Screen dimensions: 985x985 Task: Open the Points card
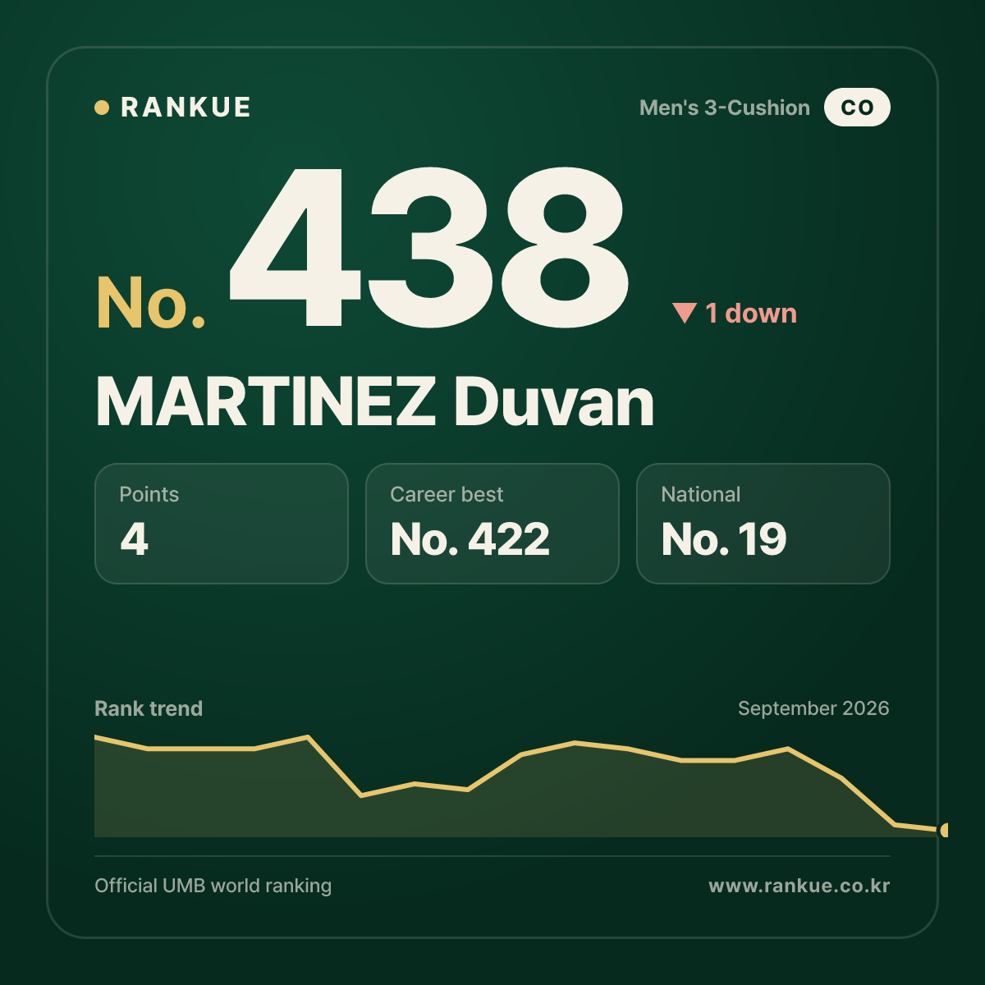pyautogui.click(x=222, y=524)
